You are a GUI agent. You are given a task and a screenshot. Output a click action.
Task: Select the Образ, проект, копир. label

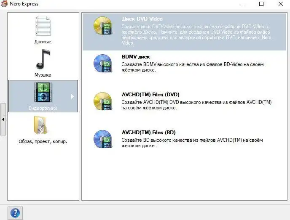coord(43,142)
